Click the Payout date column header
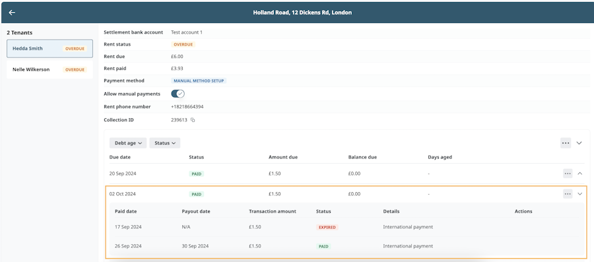 (x=196, y=211)
